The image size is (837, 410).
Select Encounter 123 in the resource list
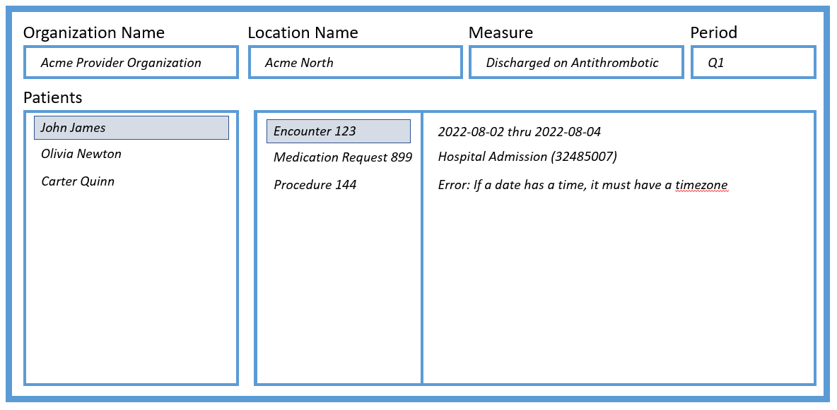[338, 131]
